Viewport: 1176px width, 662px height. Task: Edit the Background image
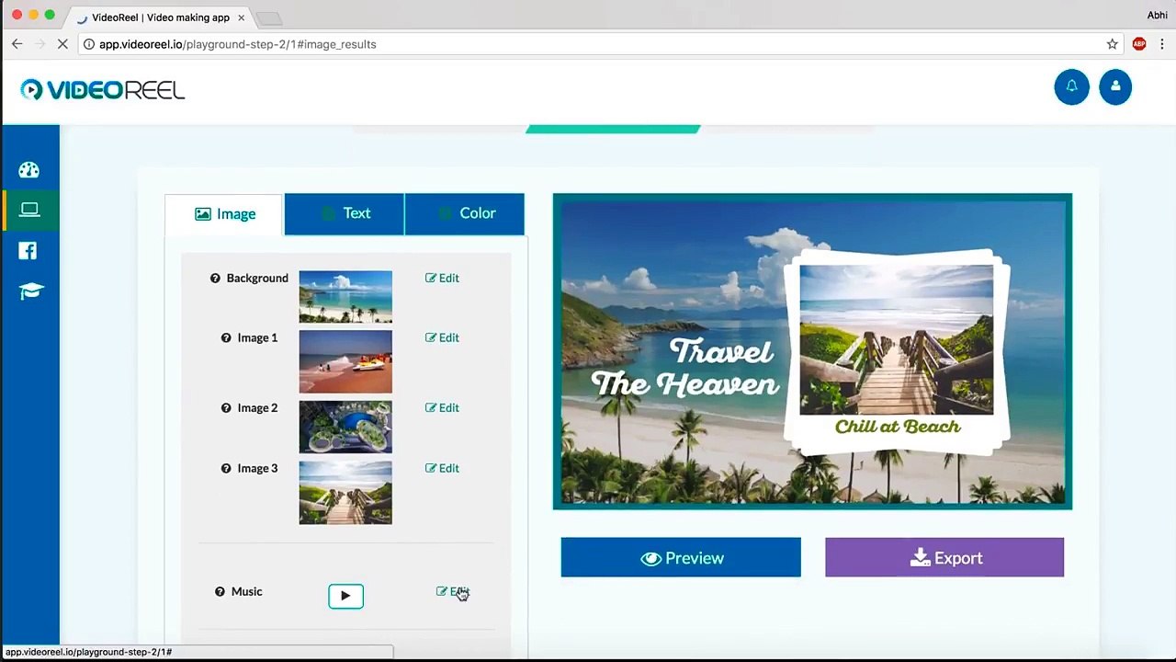442,278
